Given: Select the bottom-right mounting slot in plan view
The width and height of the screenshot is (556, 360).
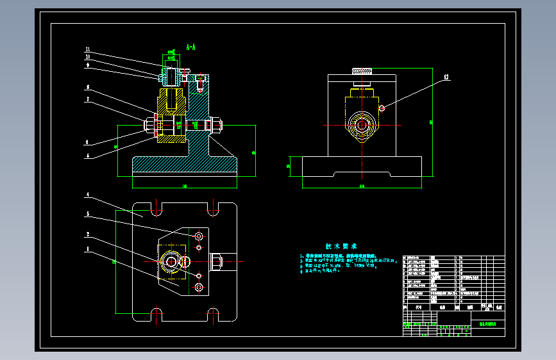Looking at the screenshot, I should (213, 315).
